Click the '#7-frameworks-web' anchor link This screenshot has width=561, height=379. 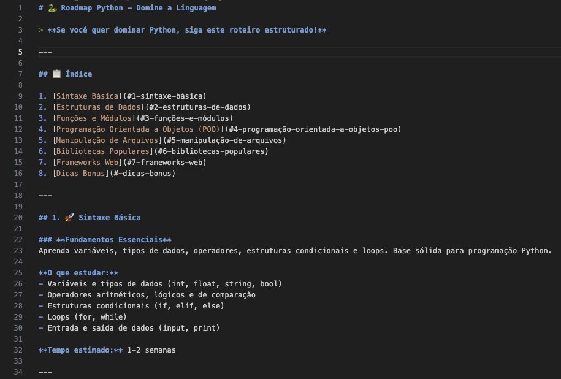point(164,163)
